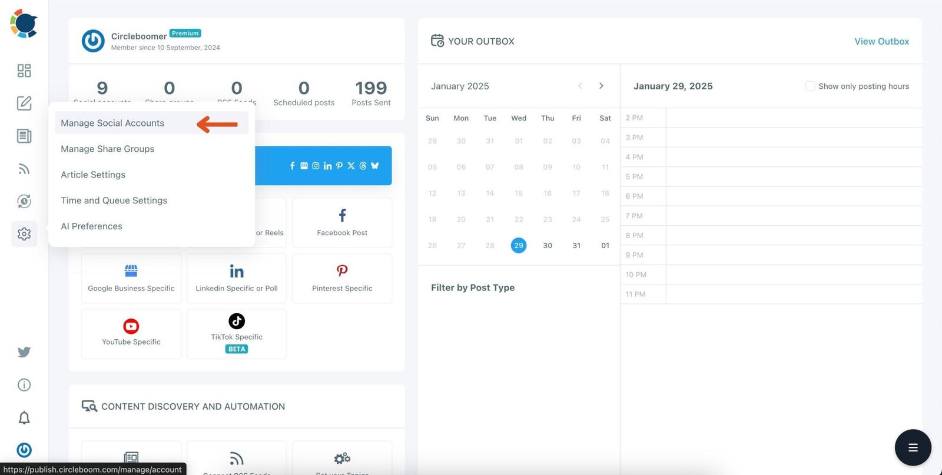Open the RSS feed sidebar icon
942x475 pixels.
point(24,169)
